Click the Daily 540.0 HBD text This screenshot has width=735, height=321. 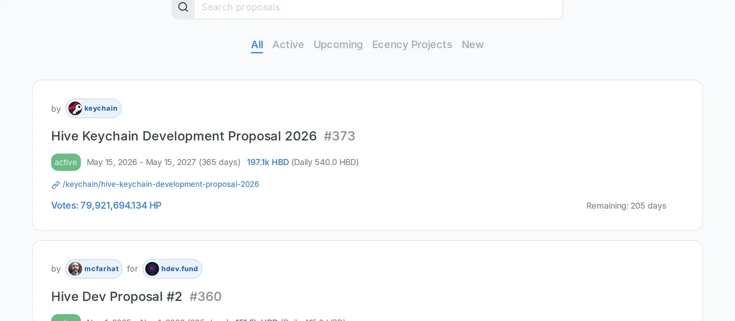325,162
